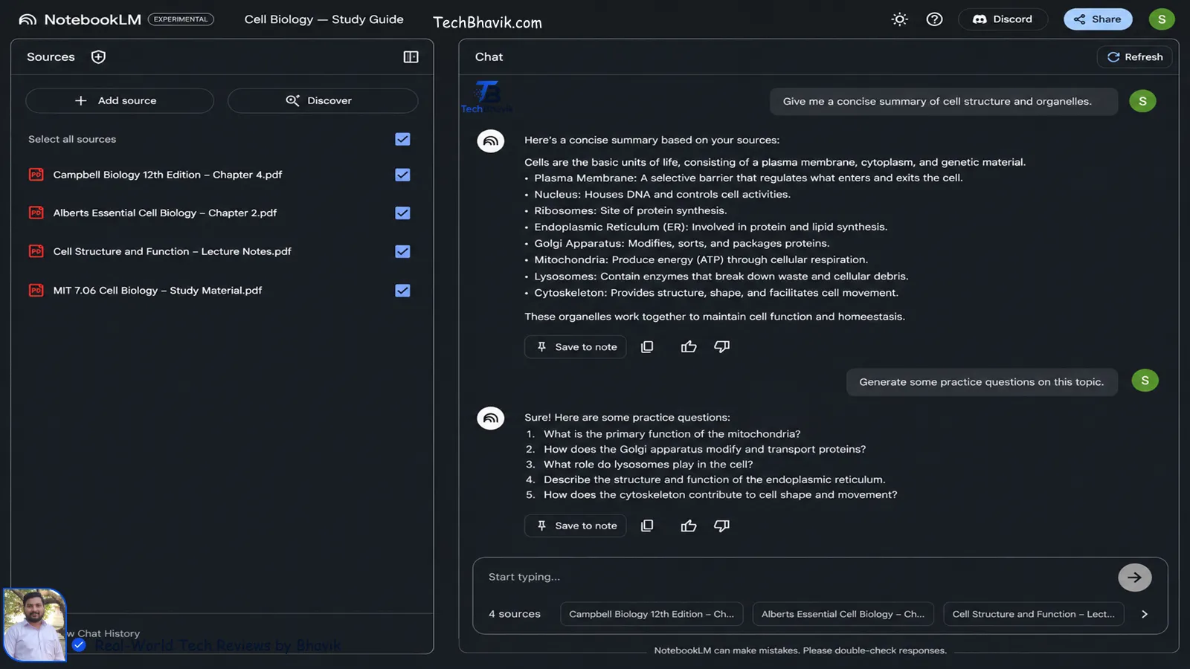Screen dimensions: 1190x669
Task: Click the NotebookLM avatar of practice questions response
Action: [491, 418]
